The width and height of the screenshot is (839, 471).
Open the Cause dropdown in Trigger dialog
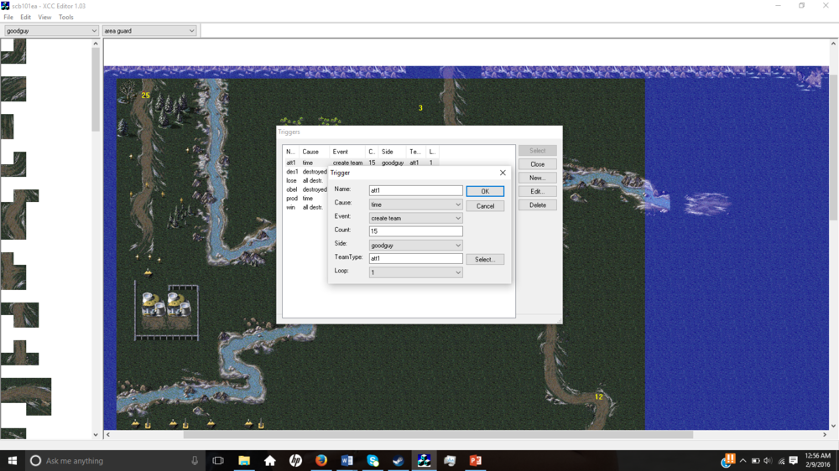pyautogui.click(x=415, y=204)
